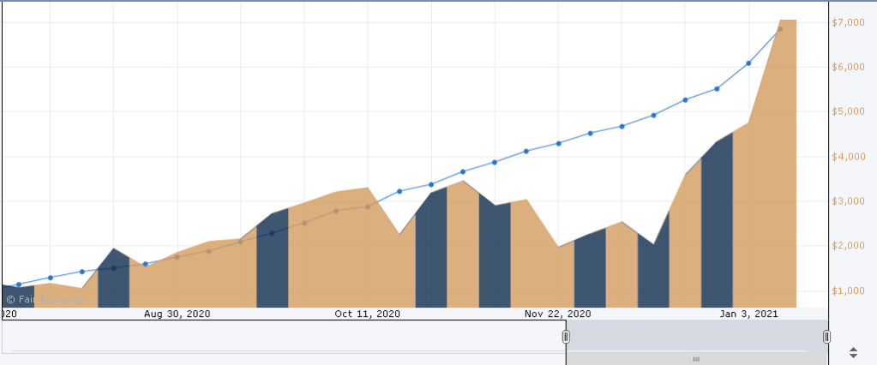Click the Nov 22, 2020 date label
Screen dimensions: 877x365
tap(558, 314)
